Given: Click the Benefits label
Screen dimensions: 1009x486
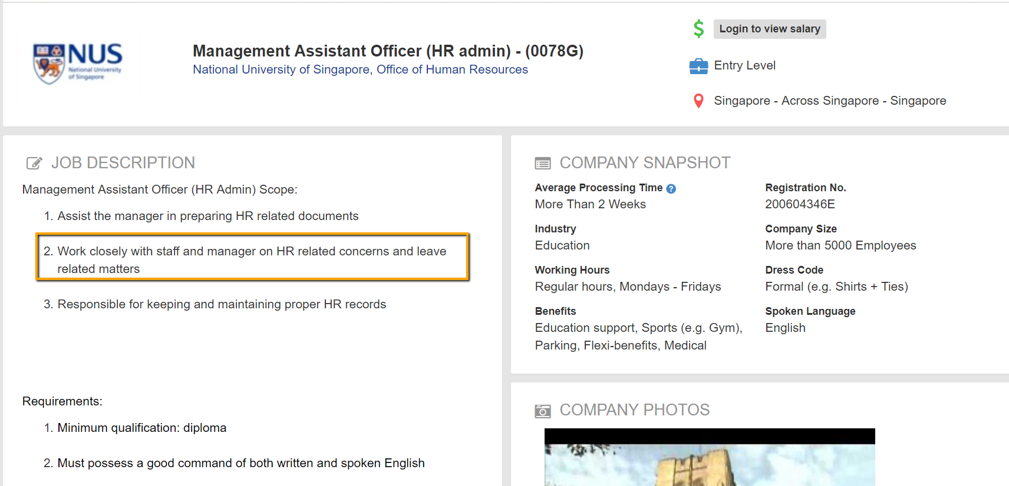Looking at the screenshot, I should 555,311.
